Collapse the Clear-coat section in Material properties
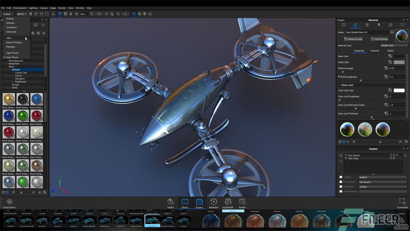410x231 pixels. tap(340, 85)
